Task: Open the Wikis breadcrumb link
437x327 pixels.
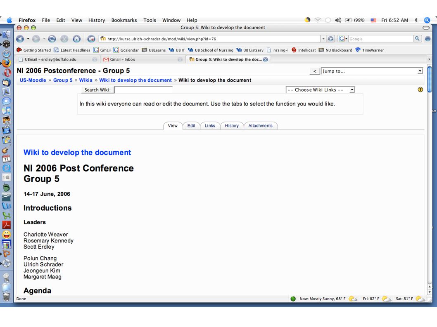Action: 85,80
